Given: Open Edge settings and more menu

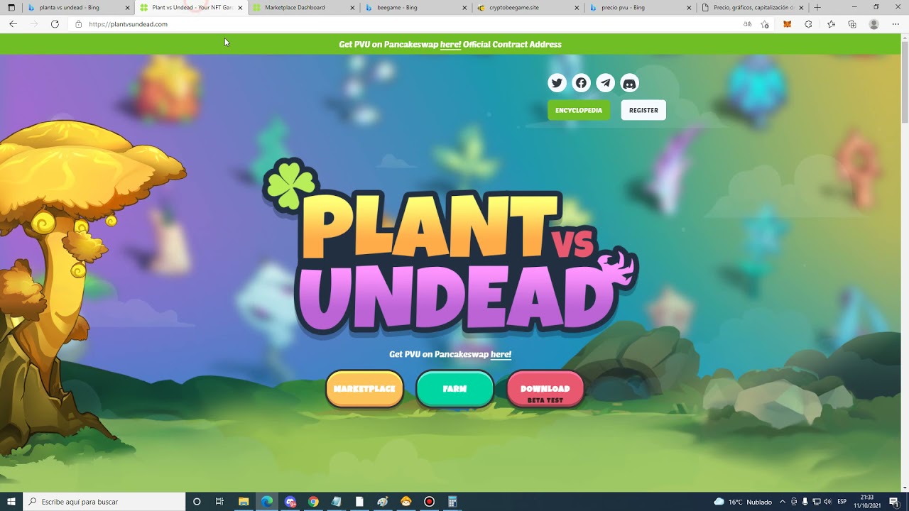Looking at the screenshot, I should pos(896,24).
